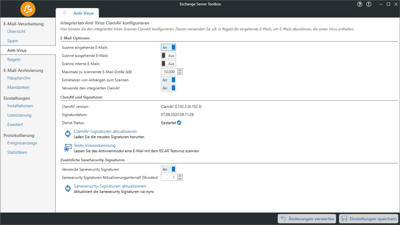Click the orange wrench application logo
Image resolution: width=400 pixels, height=225 pixels.
click(28, 9)
